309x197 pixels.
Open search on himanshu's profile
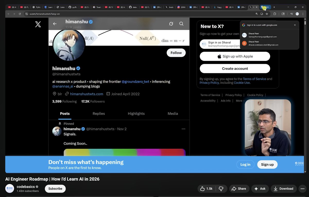[x=181, y=24]
